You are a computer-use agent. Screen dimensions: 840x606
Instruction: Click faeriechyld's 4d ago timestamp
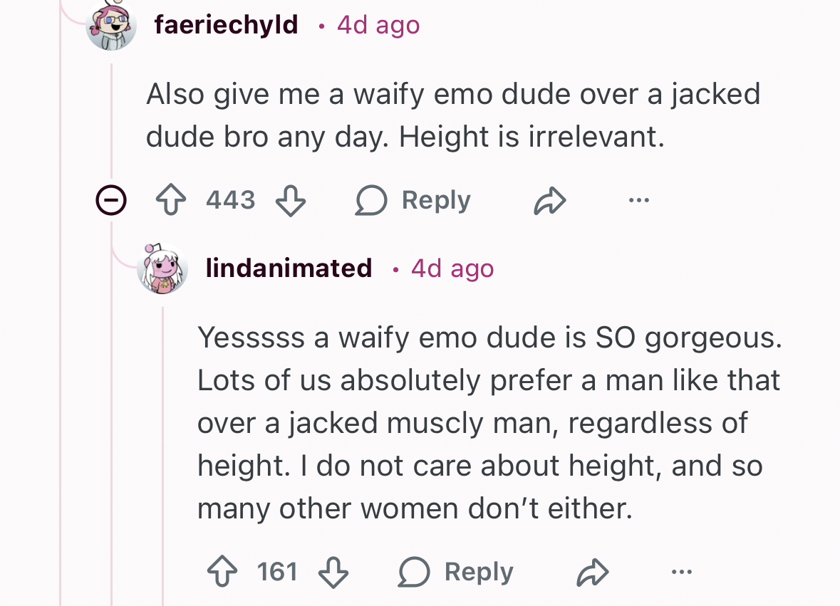[378, 25]
